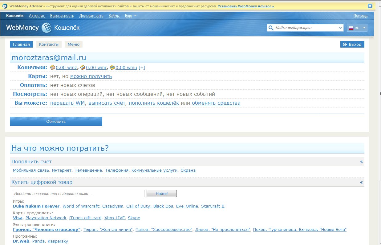This screenshot has height=245, width=381.
Task: Click the Russian flag language icon
Action: tap(351, 28)
